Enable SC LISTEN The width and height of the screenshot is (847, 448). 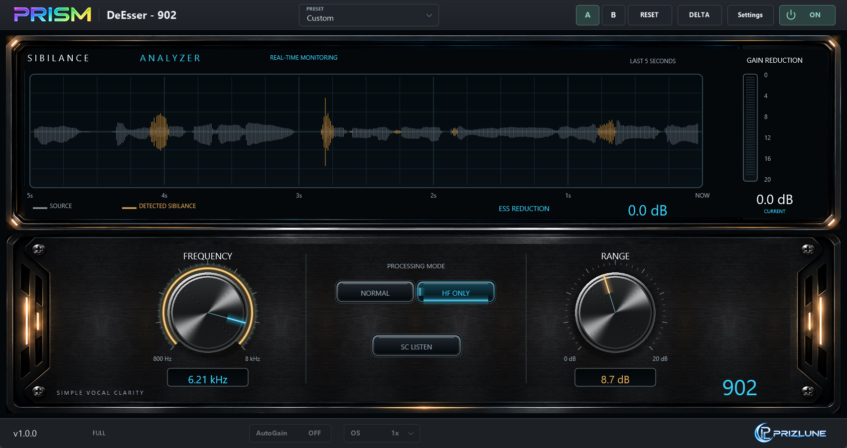[x=417, y=346]
